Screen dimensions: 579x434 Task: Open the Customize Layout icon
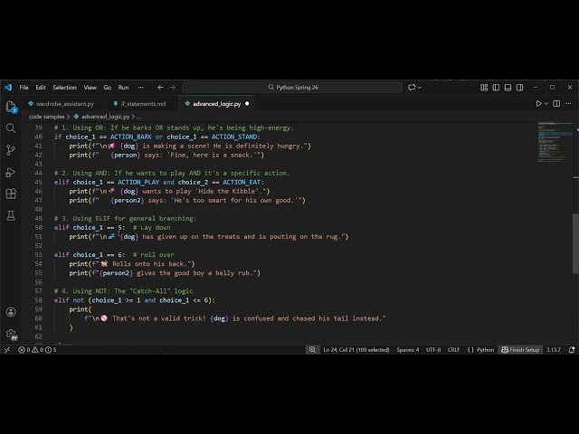[484, 88]
